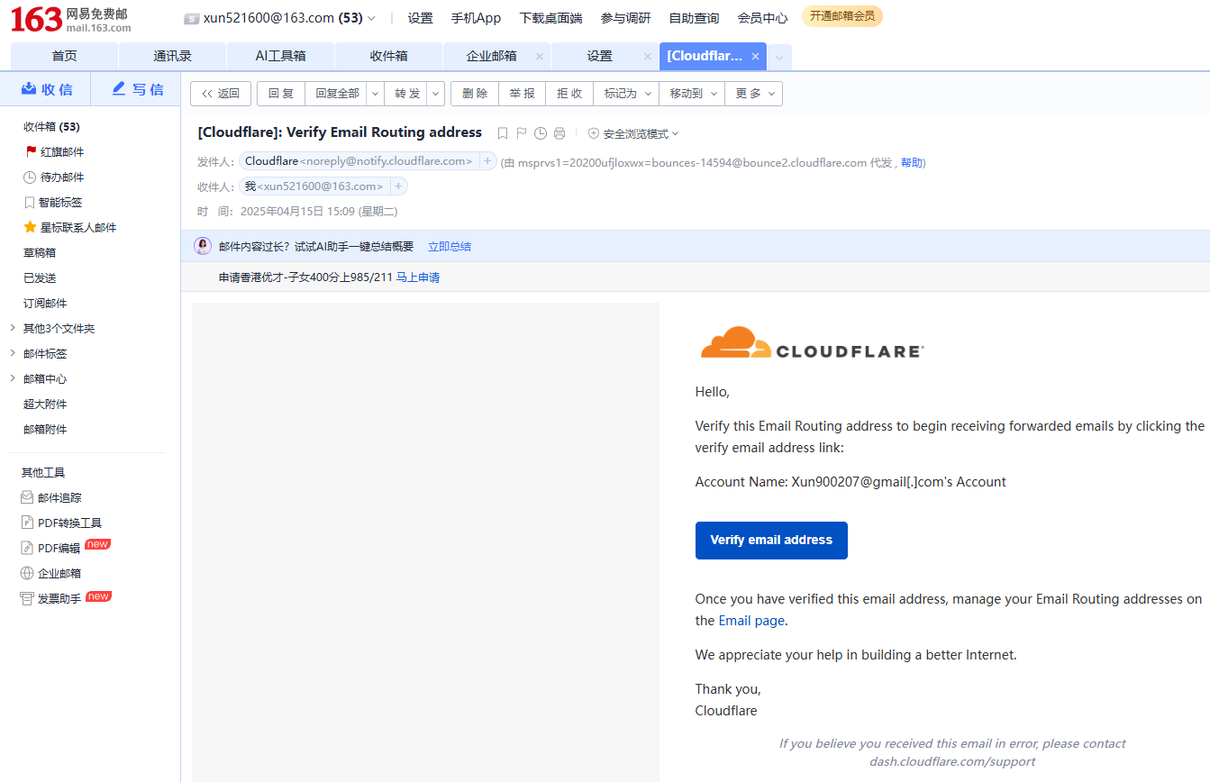
Task: Open 订阅邮件 folder
Action: click(x=45, y=304)
